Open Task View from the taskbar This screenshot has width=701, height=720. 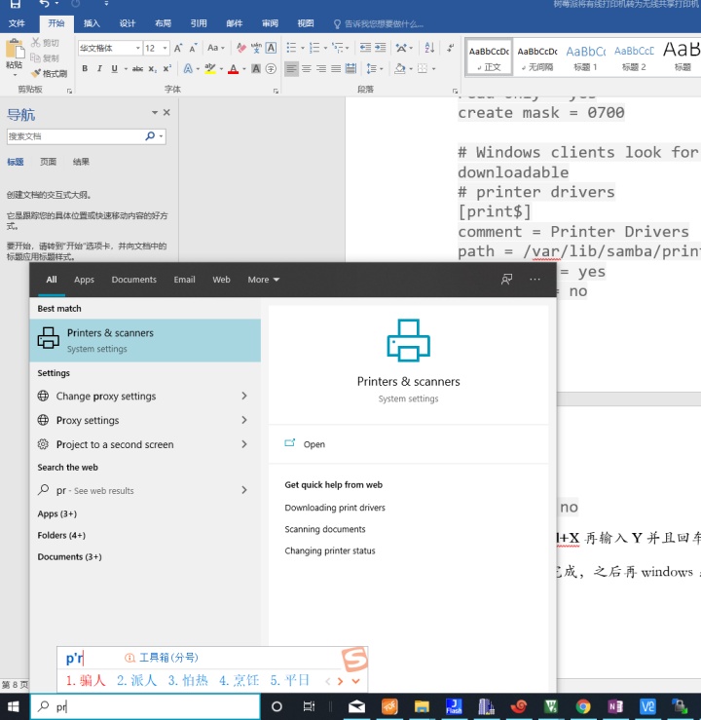pos(309,706)
